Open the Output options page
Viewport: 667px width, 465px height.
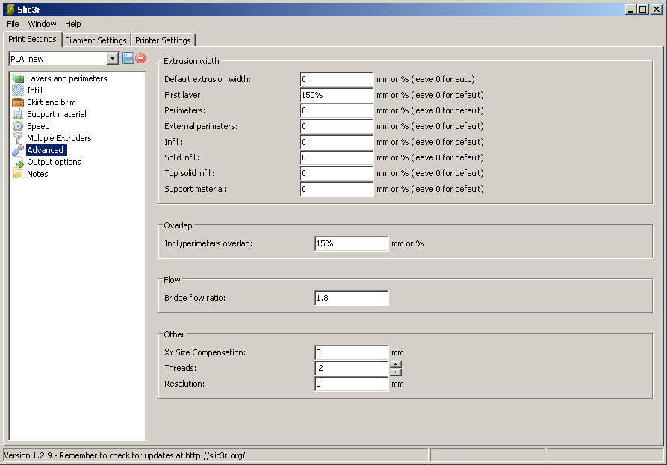54,162
